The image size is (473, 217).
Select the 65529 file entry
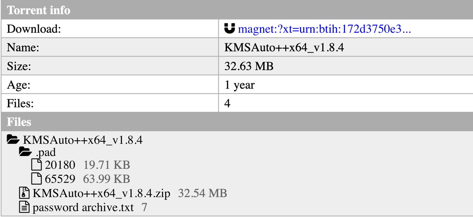click(60, 179)
